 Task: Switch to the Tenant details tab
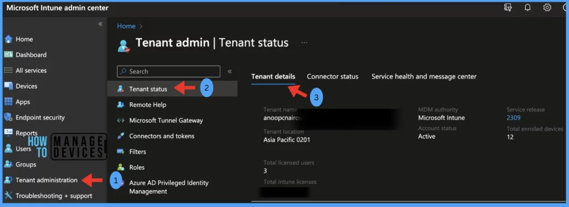click(x=273, y=76)
